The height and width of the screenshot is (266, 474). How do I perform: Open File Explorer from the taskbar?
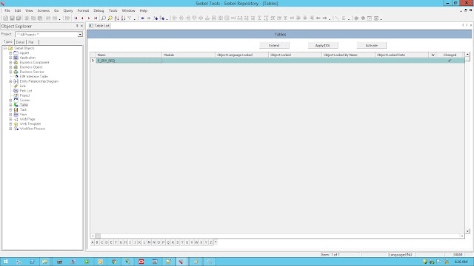tap(44, 262)
